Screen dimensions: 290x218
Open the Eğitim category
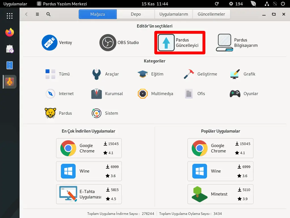[x=150, y=74]
